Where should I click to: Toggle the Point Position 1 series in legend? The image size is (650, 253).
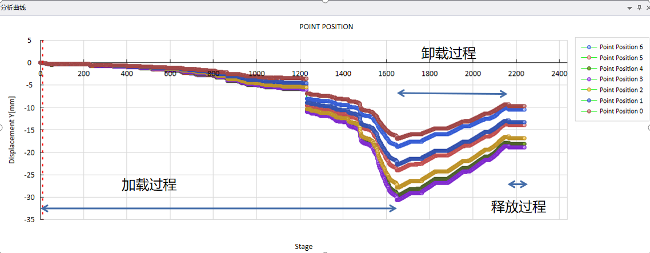tap(620, 101)
